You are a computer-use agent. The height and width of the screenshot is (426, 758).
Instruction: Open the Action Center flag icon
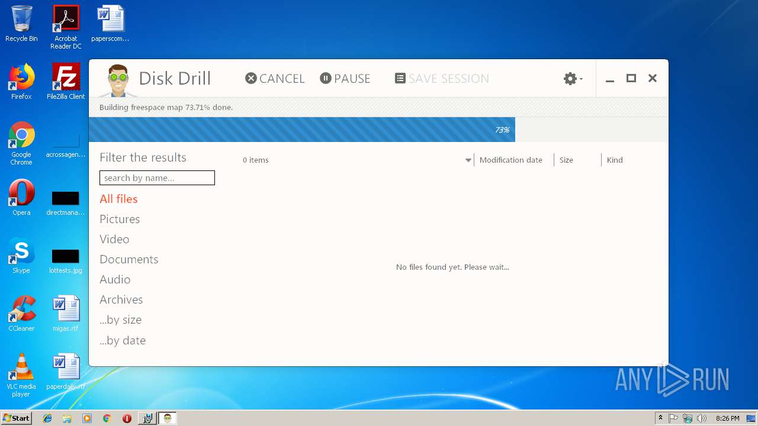pos(673,418)
